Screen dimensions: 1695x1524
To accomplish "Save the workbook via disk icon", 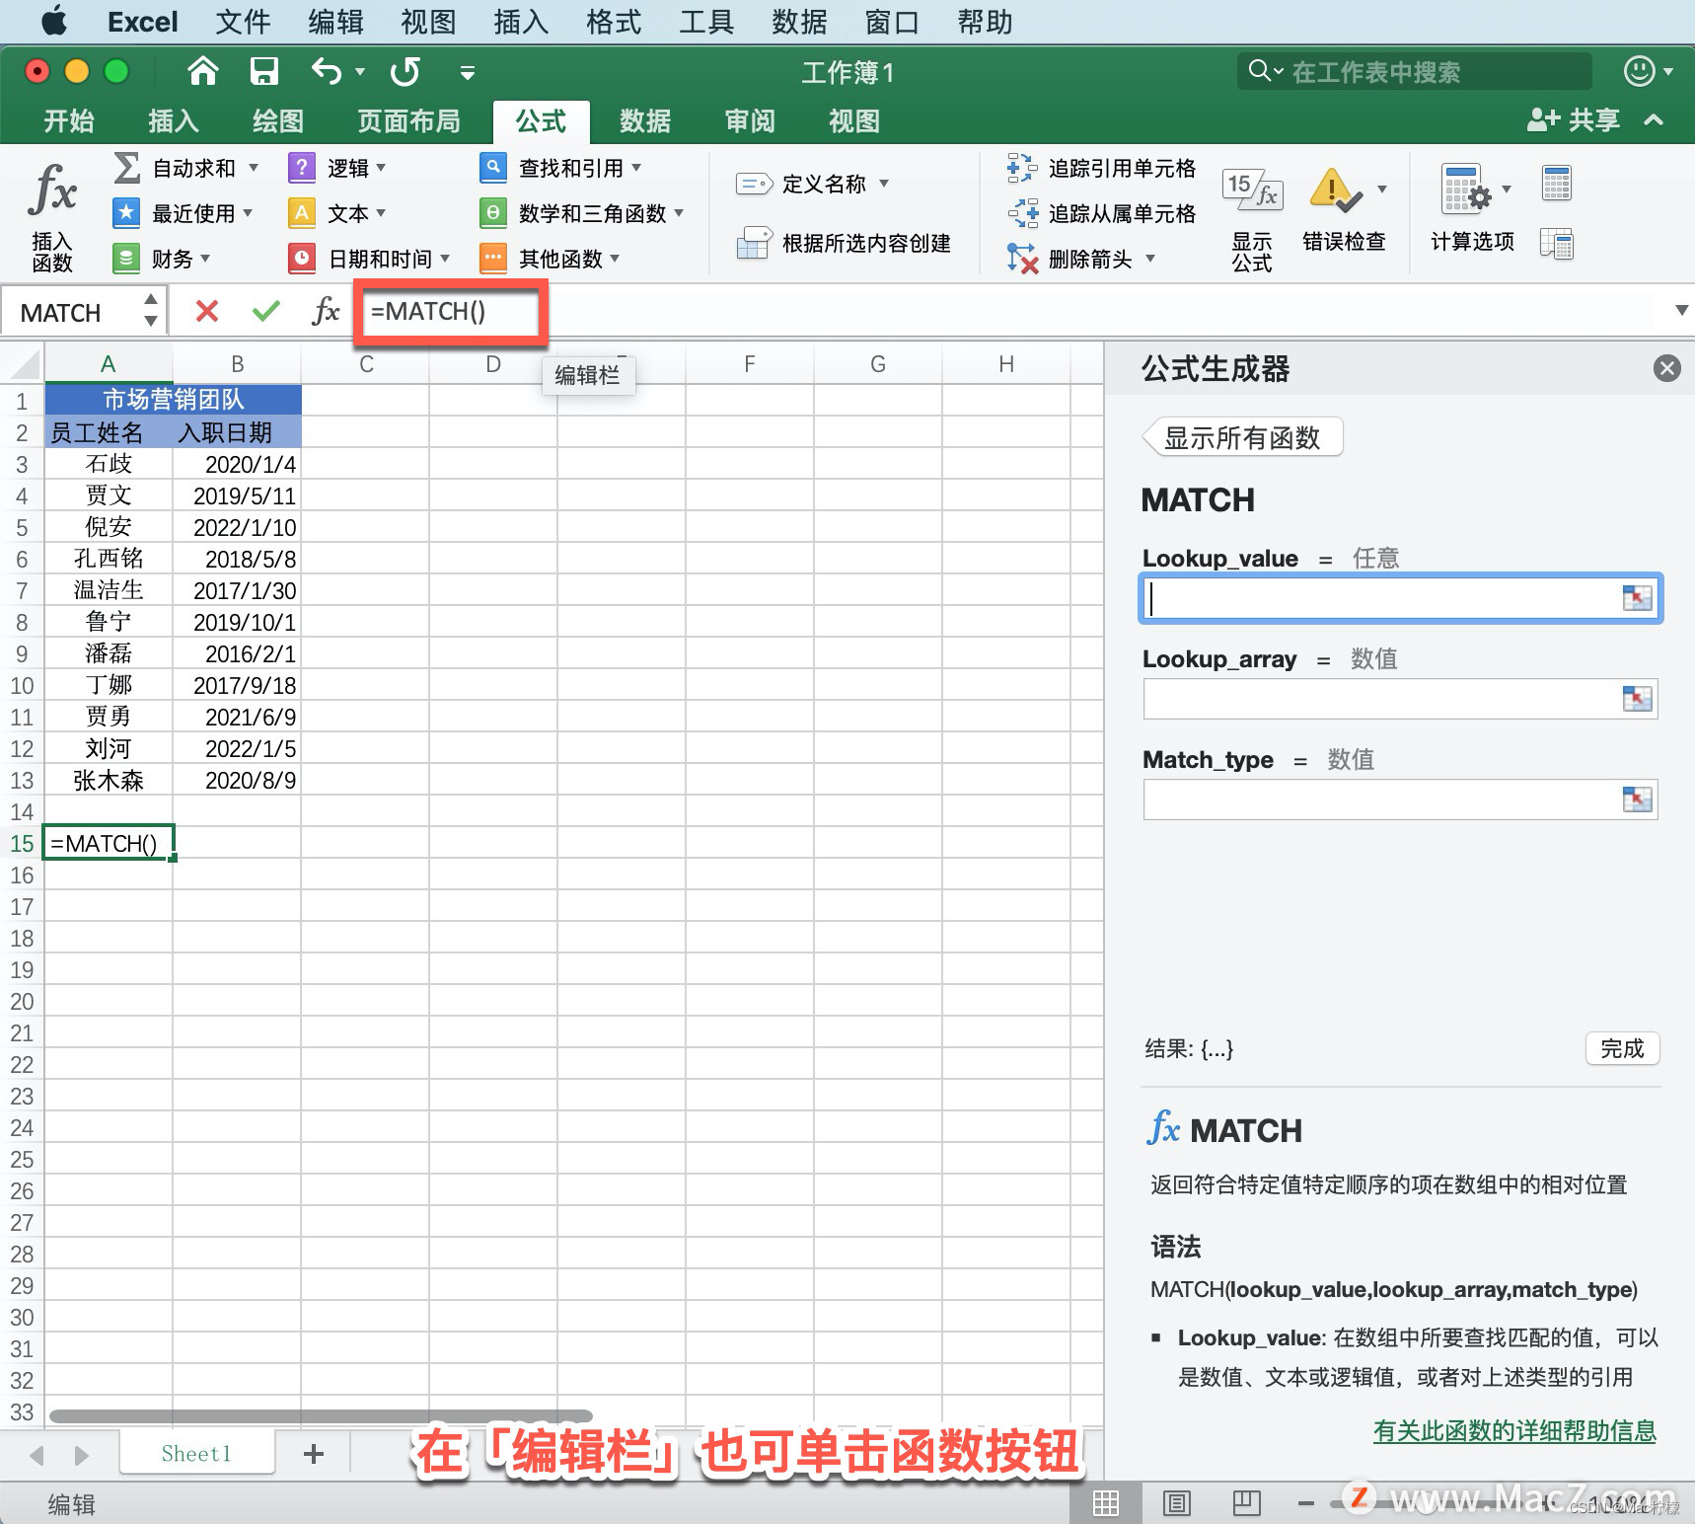I will point(264,71).
